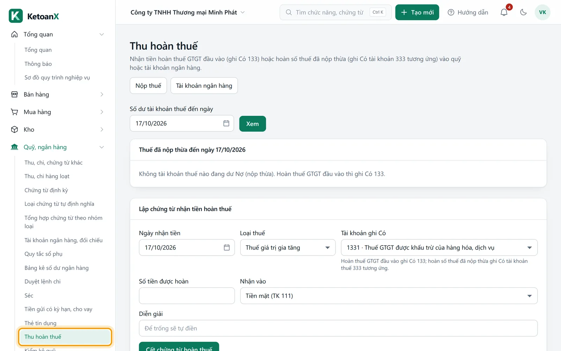Screen dimensions: 561x351
Task: Click the Kho box icon
Action: point(14,130)
